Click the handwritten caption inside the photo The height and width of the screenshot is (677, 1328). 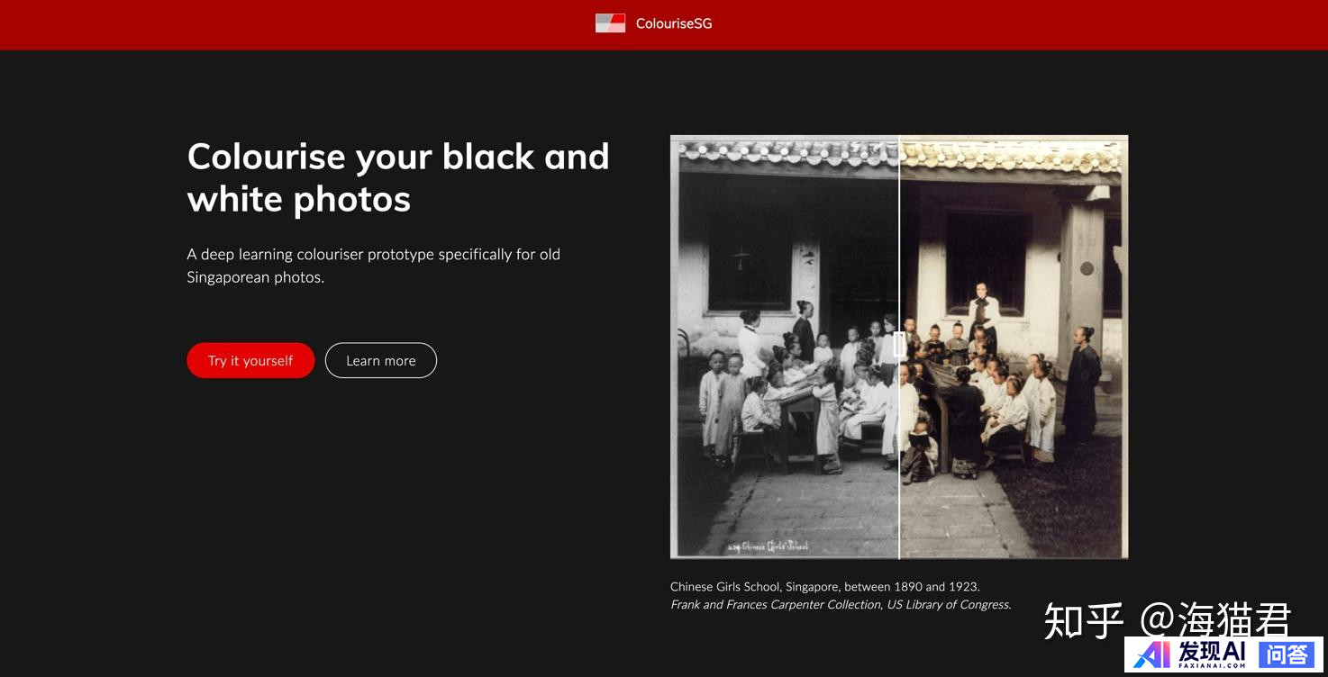[768, 546]
